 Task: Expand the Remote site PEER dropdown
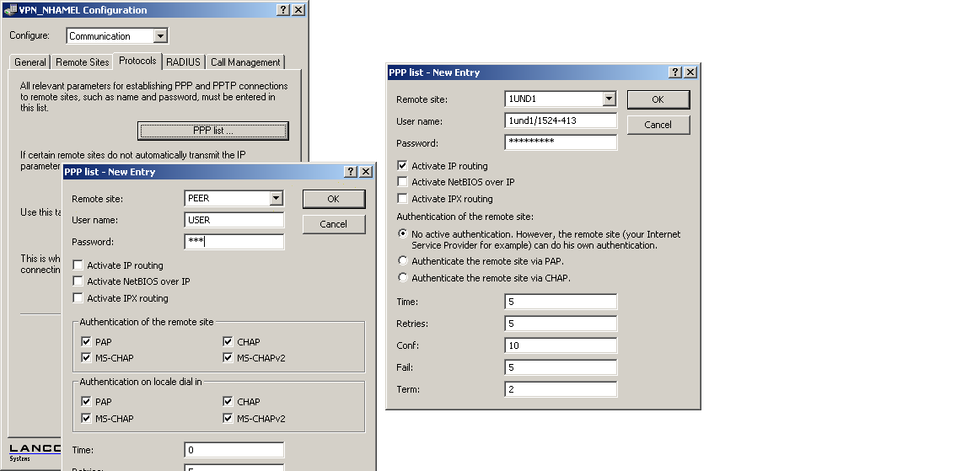point(276,199)
